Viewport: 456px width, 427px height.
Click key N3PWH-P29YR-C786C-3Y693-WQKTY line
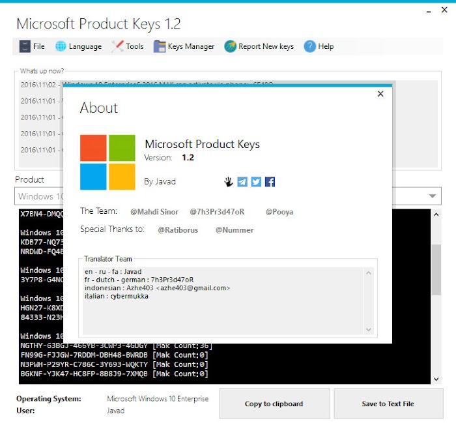[x=114, y=364]
